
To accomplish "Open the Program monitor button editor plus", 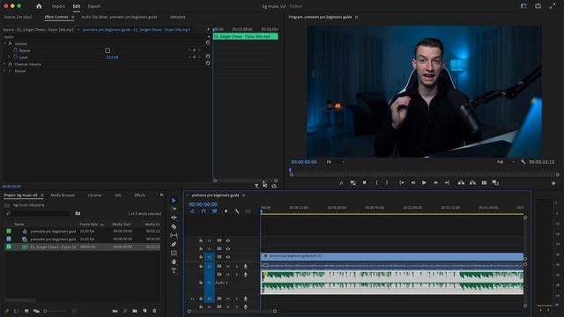I will pyautogui.click(x=553, y=183).
